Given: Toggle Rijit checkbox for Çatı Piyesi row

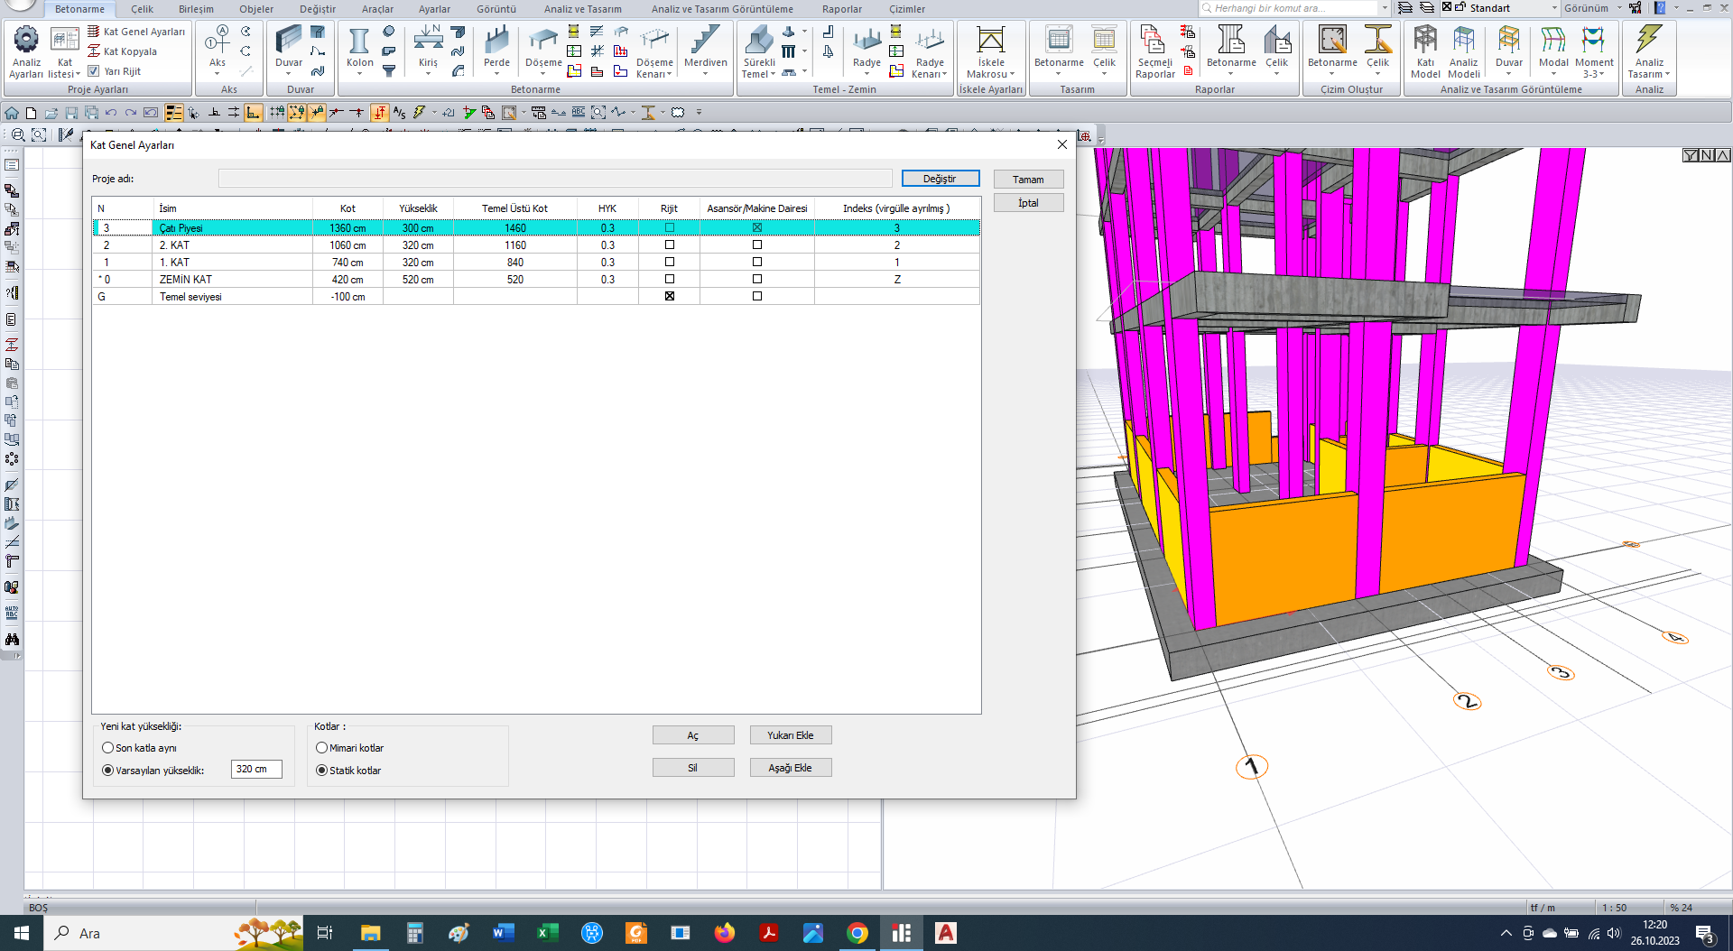Looking at the screenshot, I should pyautogui.click(x=670, y=227).
